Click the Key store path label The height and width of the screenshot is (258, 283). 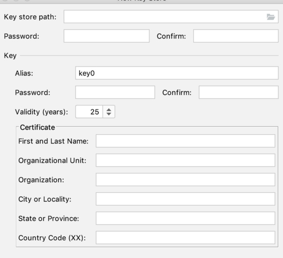[30, 17]
